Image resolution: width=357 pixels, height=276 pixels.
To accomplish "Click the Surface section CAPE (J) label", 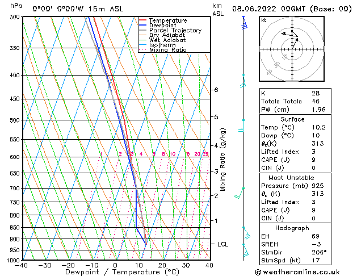I will (x=275, y=160).
